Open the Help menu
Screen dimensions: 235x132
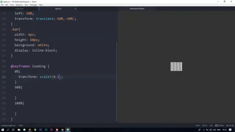[x=41, y=5]
